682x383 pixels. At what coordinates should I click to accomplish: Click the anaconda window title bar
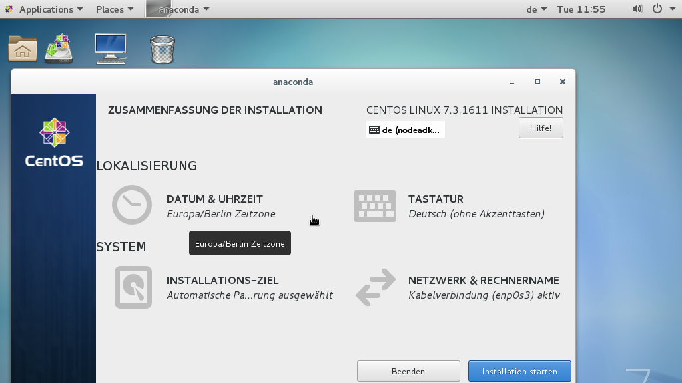293,82
